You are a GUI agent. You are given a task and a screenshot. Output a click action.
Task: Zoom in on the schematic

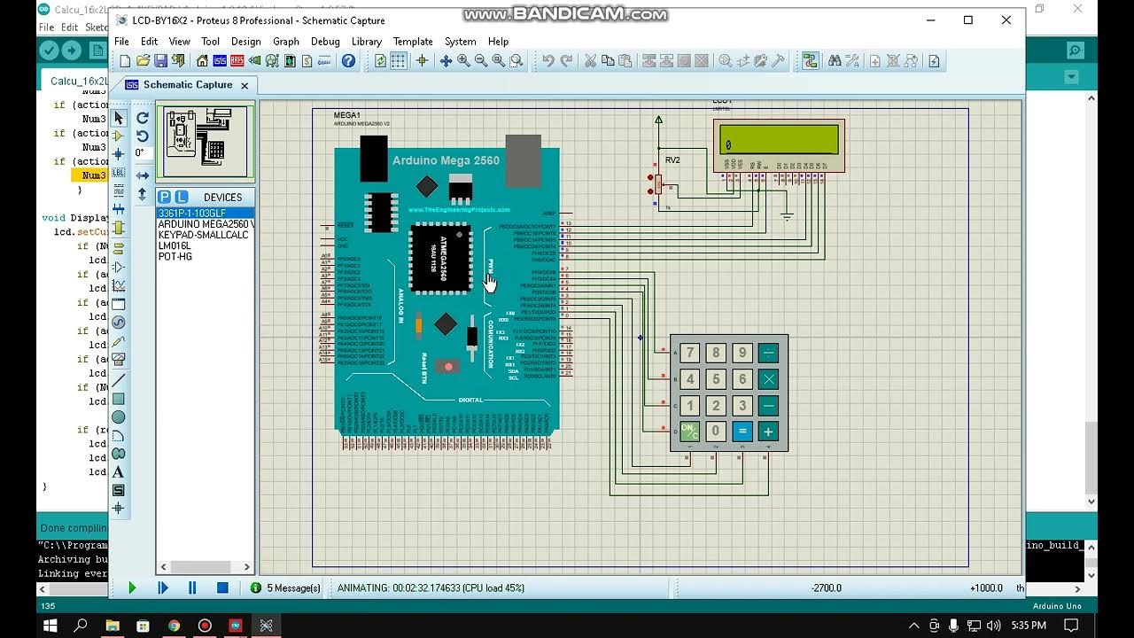[x=463, y=61]
